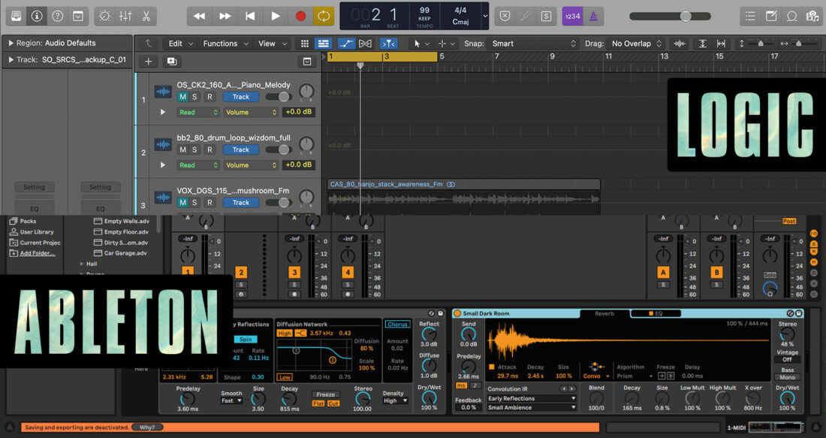
Task: Open the Logic Library panel icon
Action: click(17, 16)
